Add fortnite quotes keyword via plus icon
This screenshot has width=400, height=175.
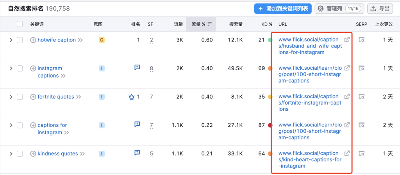pyautogui.click(x=33, y=97)
